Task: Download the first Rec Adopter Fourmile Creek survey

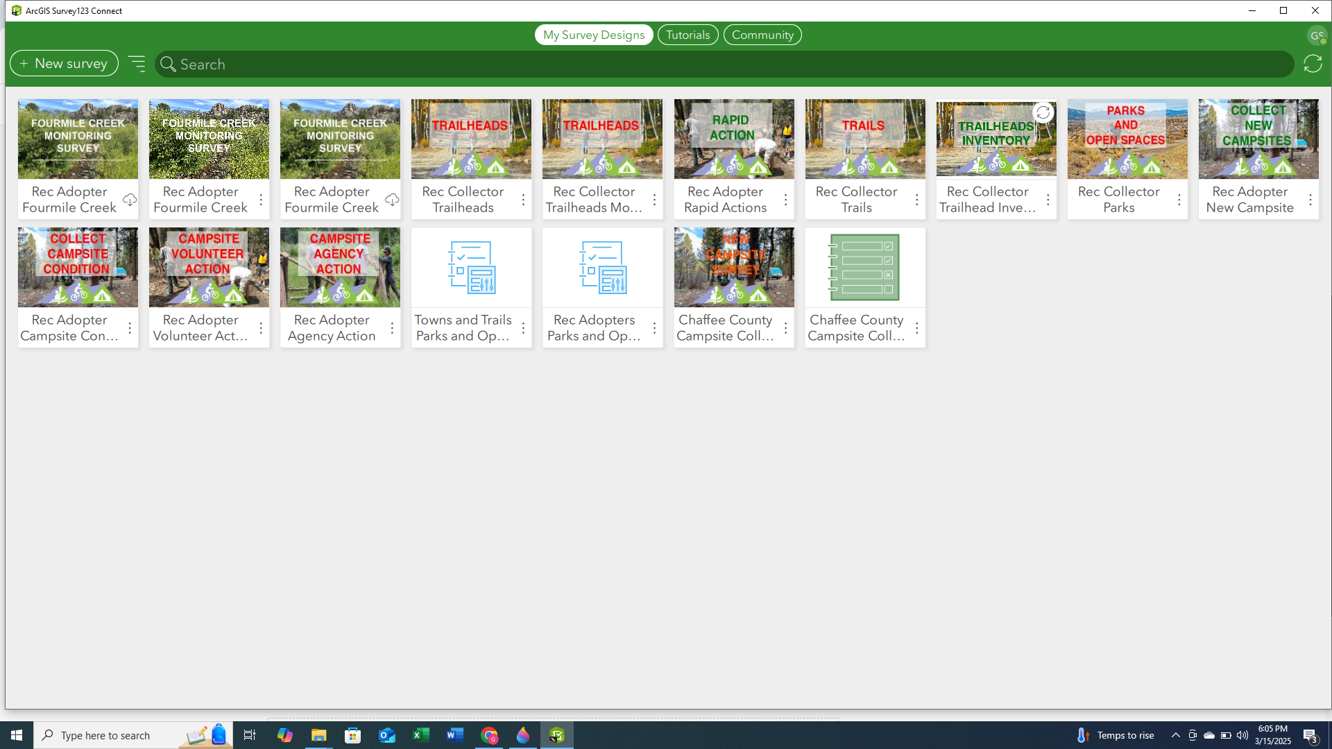Action: tap(130, 200)
